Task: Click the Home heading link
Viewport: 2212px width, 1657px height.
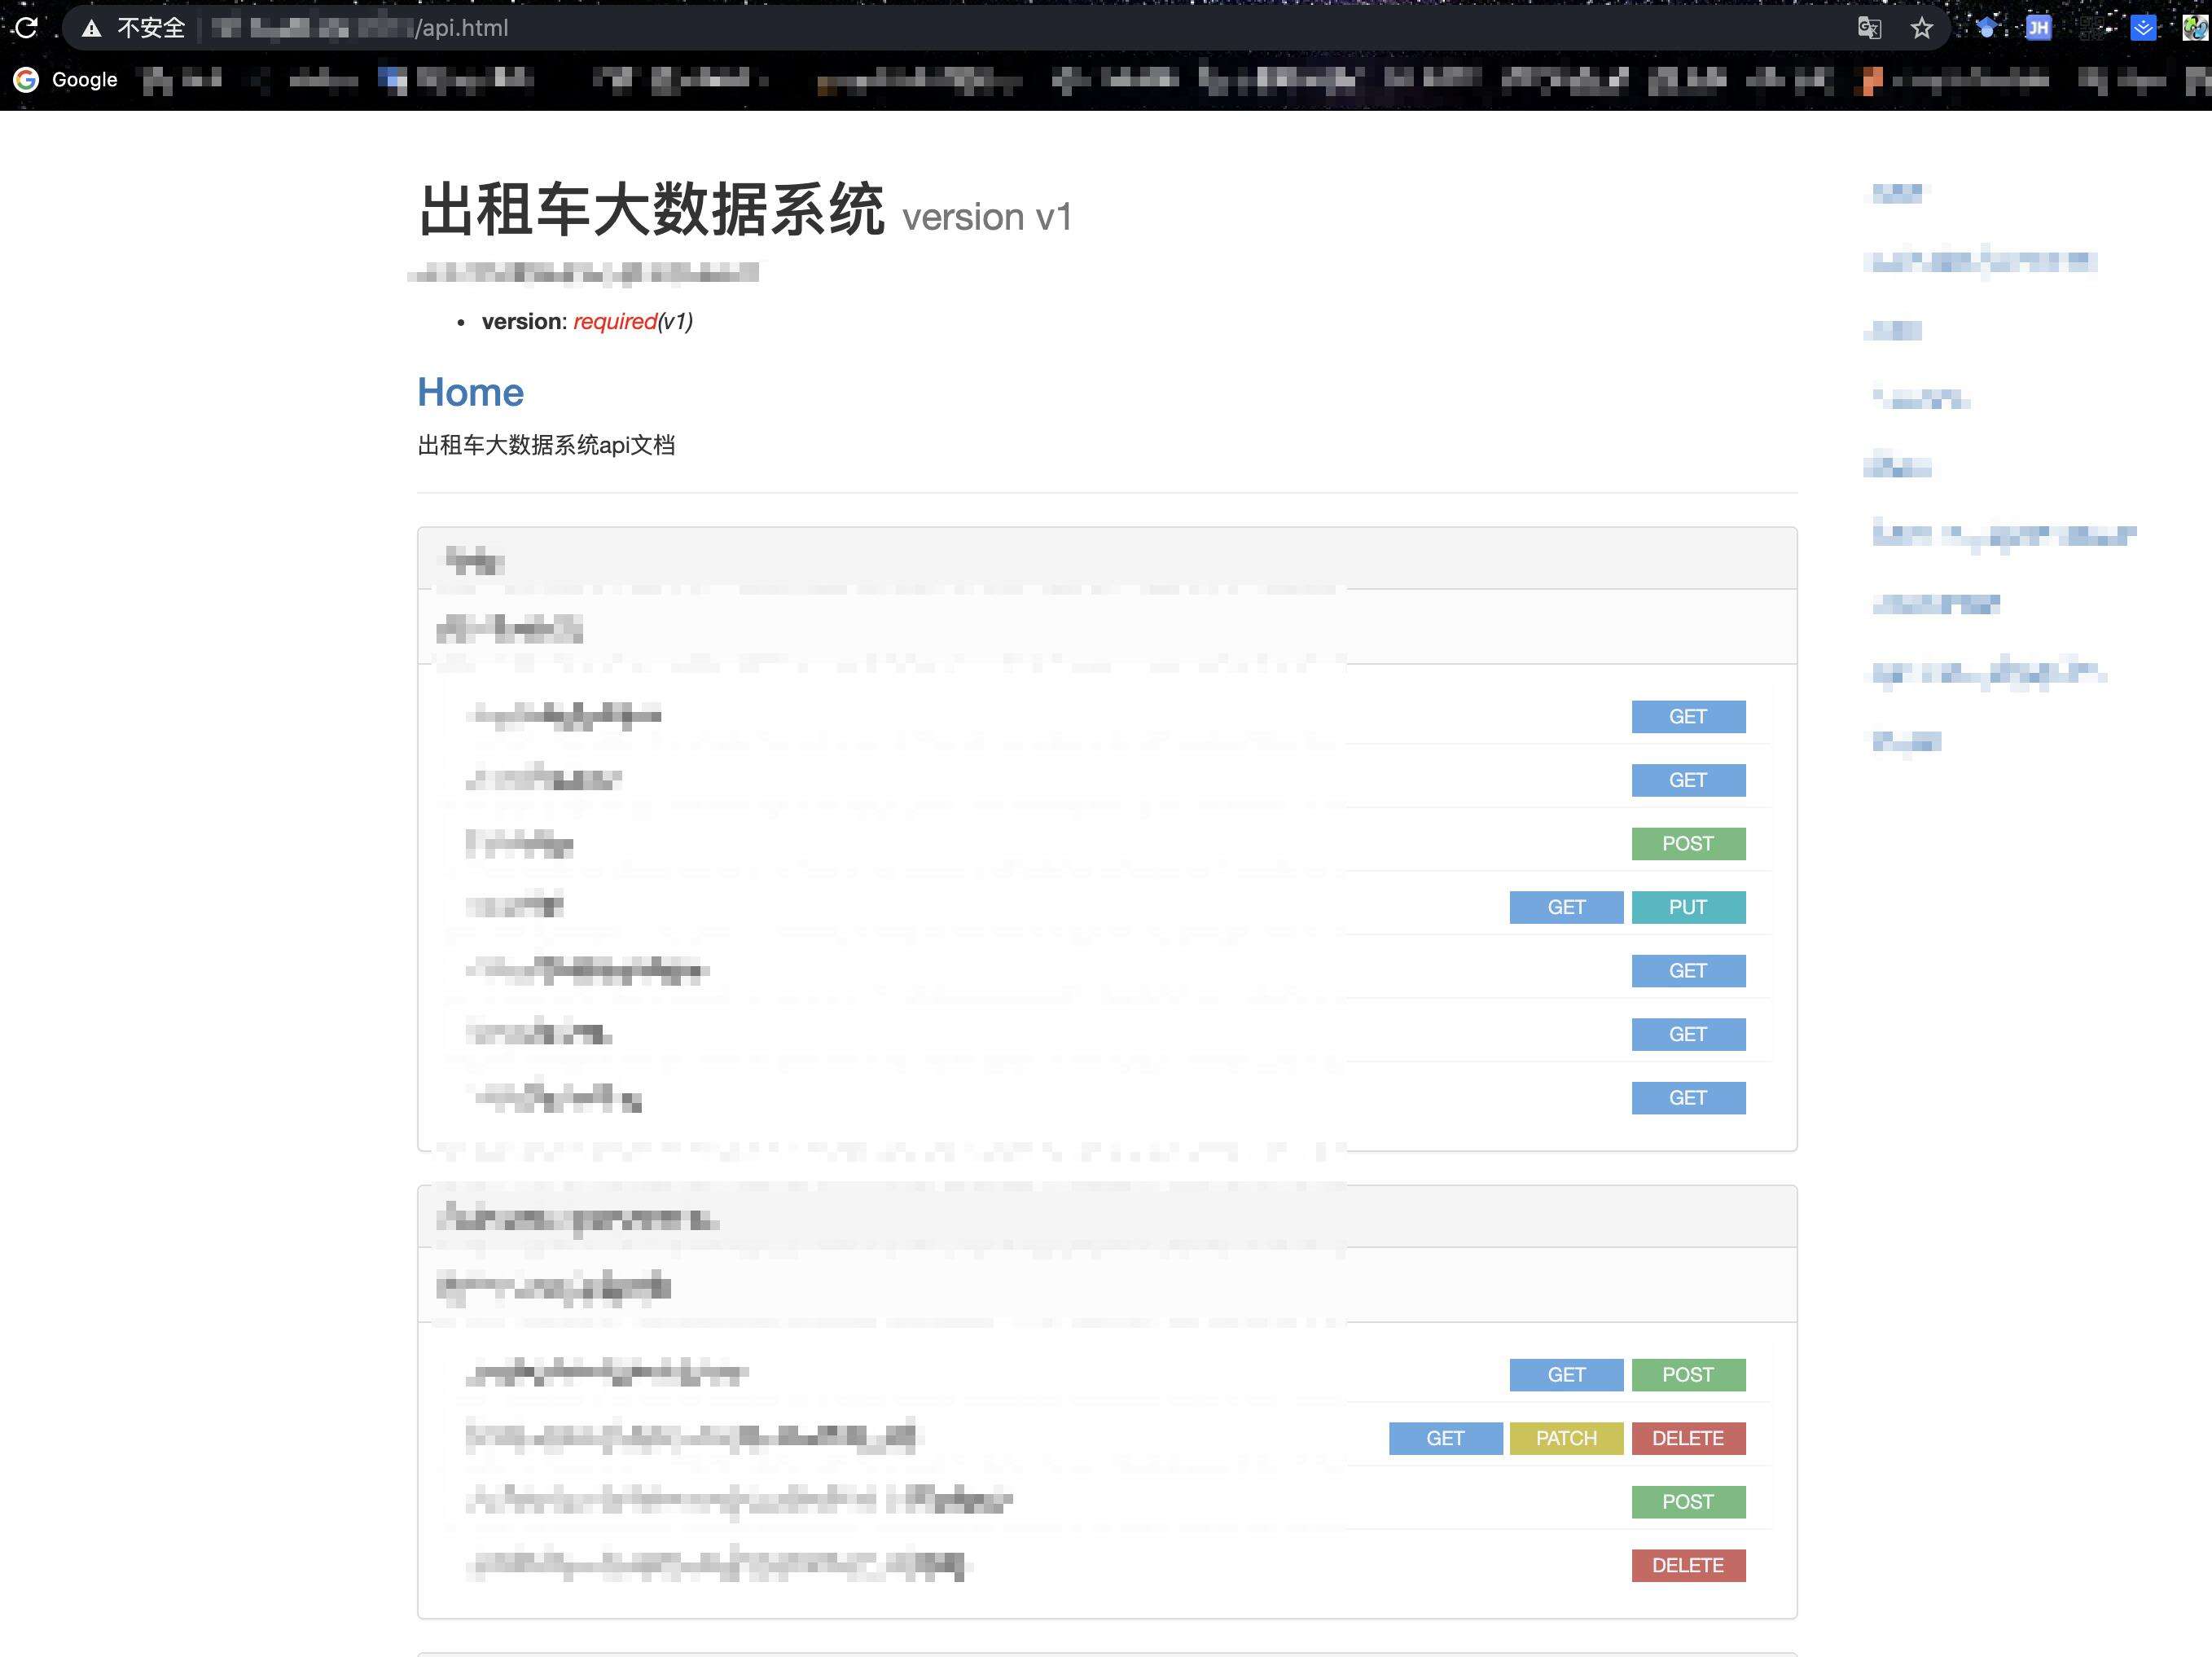Action: tap(470, 392)
